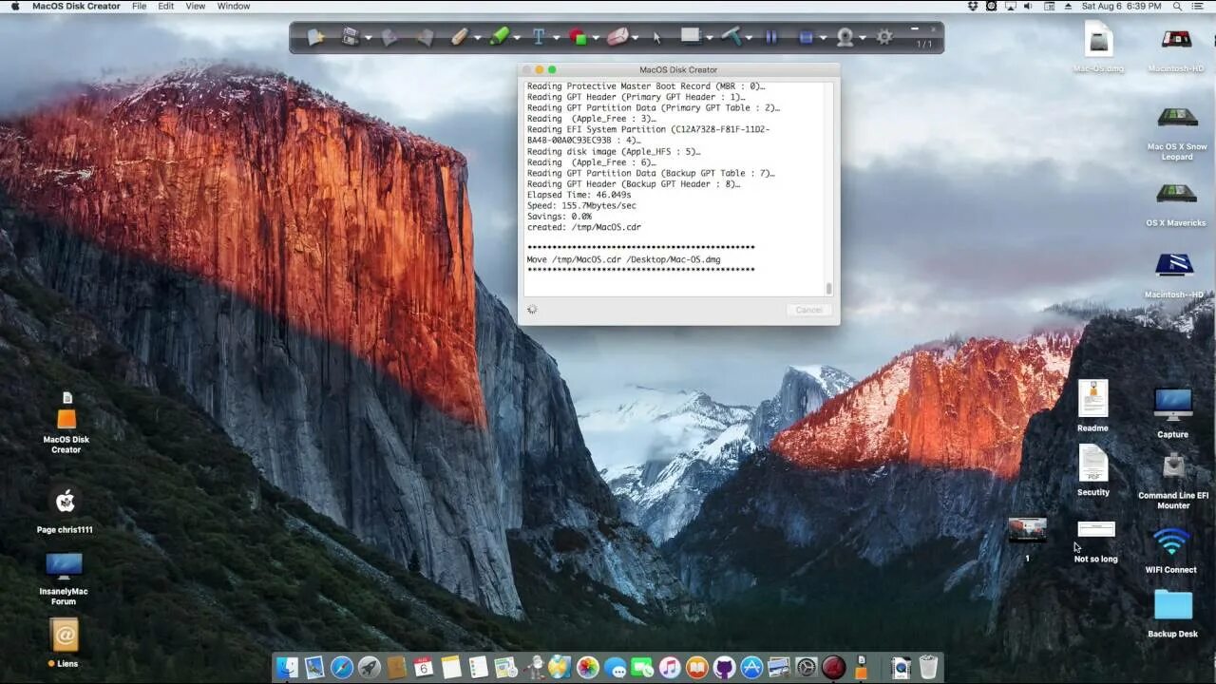Screen dimensions: 1216x684
Task: Open the File menu
Action: 139,6
